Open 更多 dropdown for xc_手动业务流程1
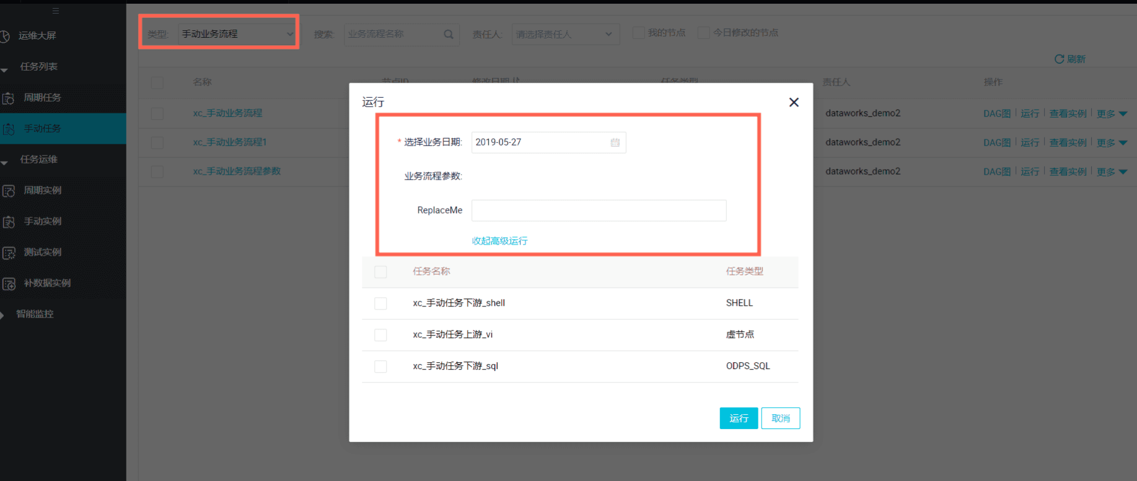Viewport: 1137px width, 481px height. tap(1112, 142)
